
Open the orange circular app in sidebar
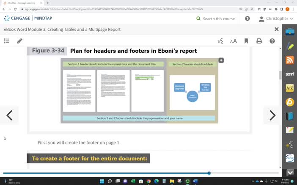[290, 102]
